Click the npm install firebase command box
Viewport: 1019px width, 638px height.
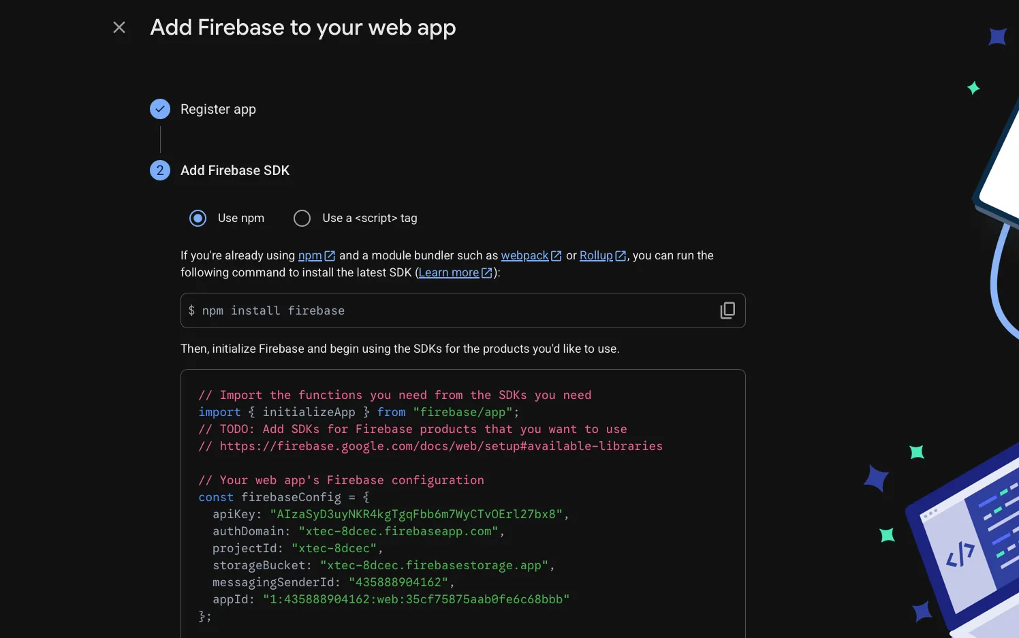click(443, 310)
